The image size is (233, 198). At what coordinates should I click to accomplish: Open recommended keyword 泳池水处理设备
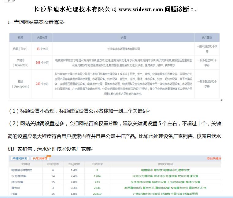pos(143,176)
